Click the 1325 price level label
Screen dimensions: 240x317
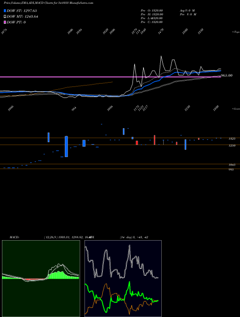232,139
